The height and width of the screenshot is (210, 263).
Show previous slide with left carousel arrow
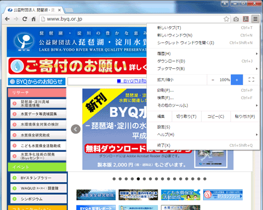pos(76,129)
